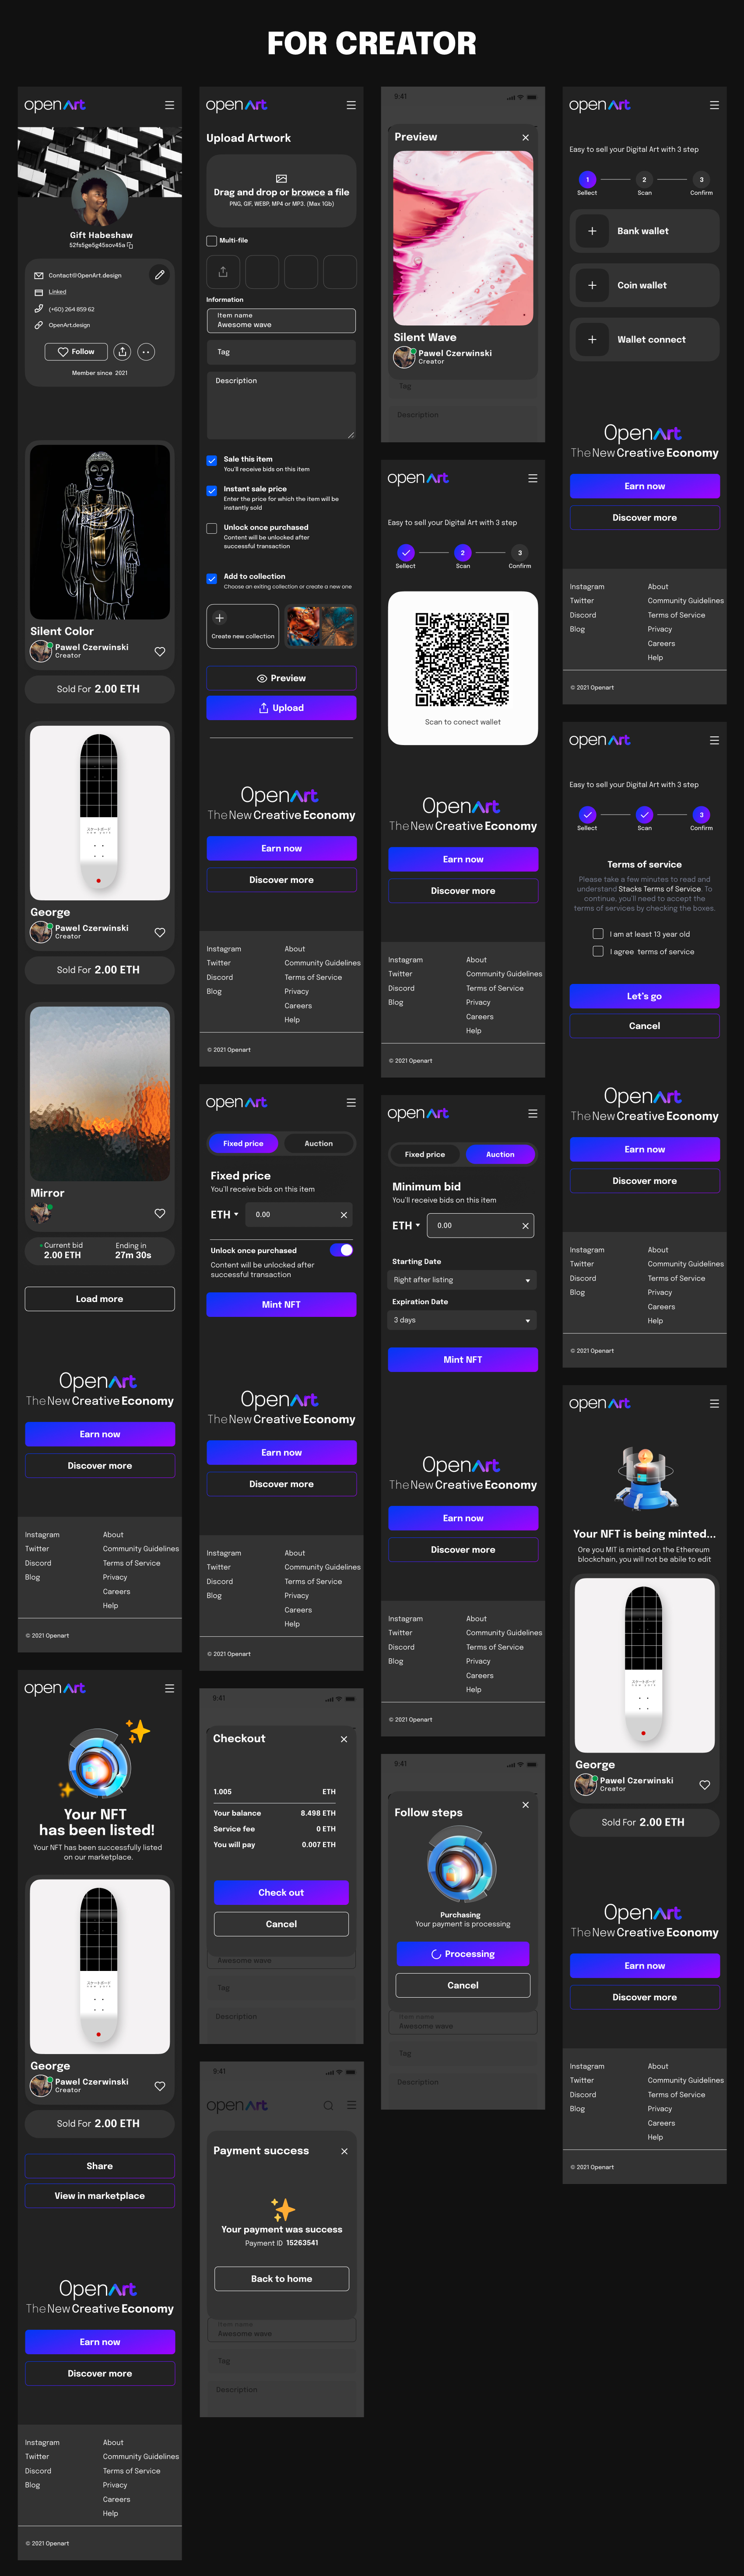
Task: Check 'I am at least 13 year old'
Action: 598,933
